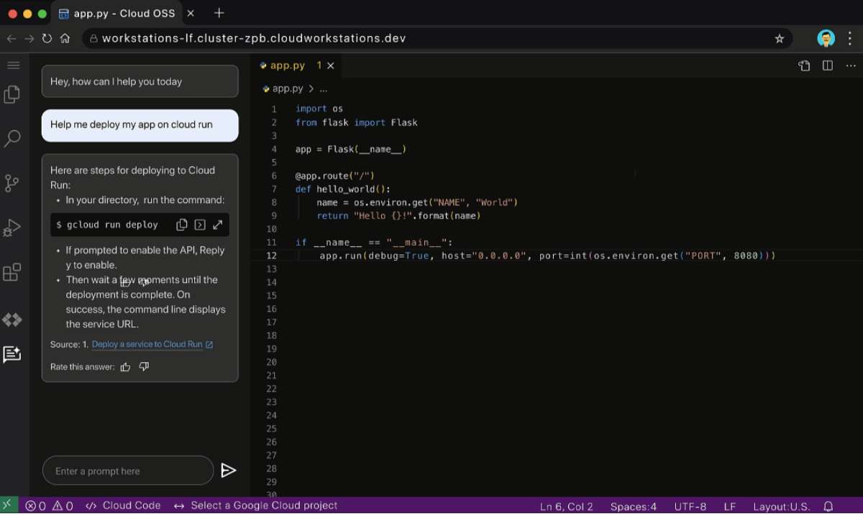Open the Run and Debug panel
The image size is (863, 514).
12,227
